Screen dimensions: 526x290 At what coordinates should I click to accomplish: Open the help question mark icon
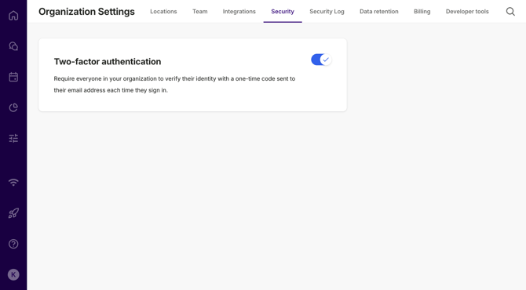13,244
